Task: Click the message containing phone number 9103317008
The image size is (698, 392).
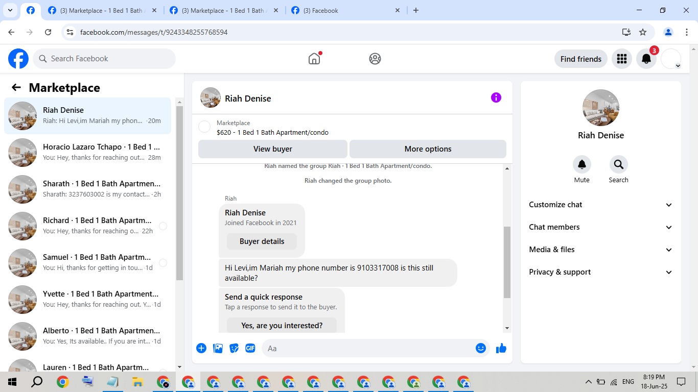Action: (338, 273)
